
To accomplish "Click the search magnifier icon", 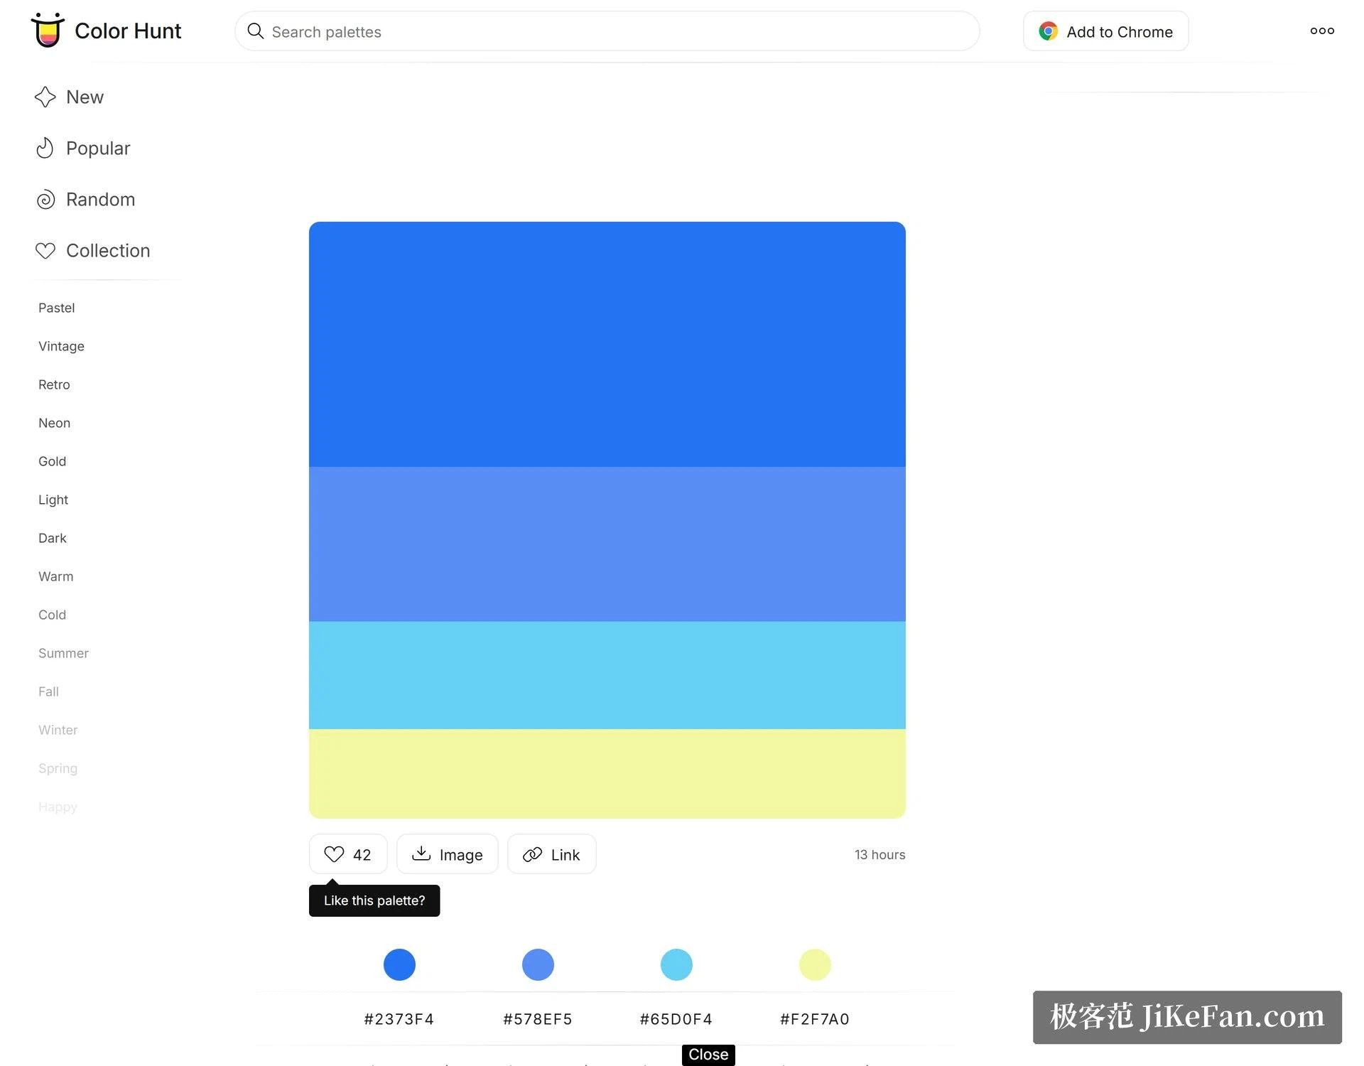I will coord(255,31).
